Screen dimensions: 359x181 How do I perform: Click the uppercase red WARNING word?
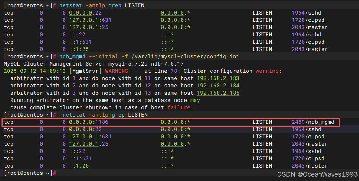(x=116, y=71)
